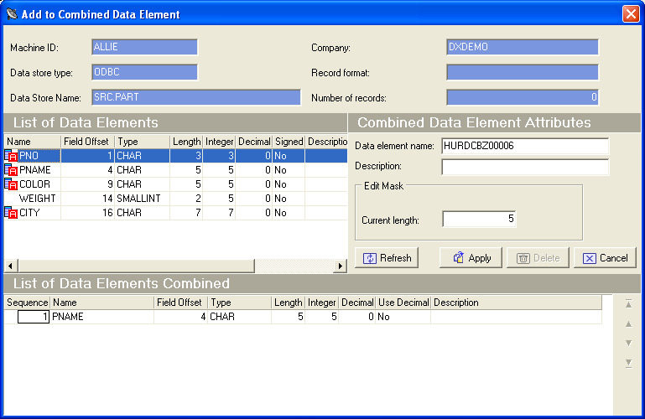
Task: Click the COLOR row data element icon
Action: pos(11,184)
